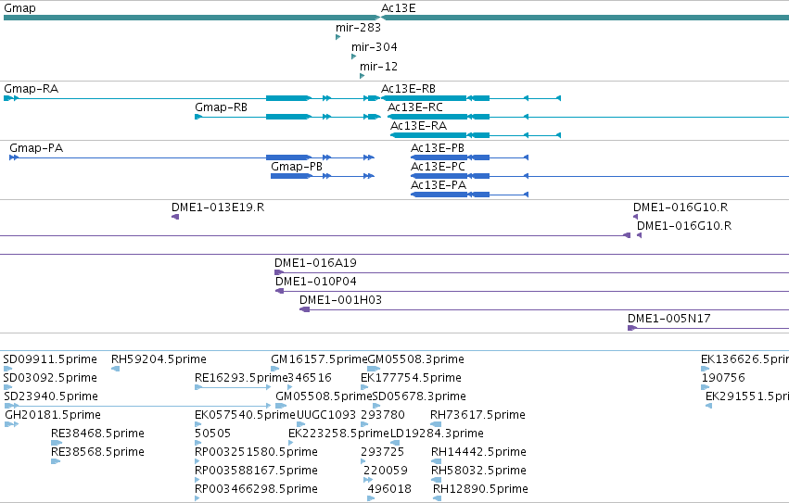789x503 pixels.
Task: Select the Gmap-RA transcript label
Action: coord(32,89)
